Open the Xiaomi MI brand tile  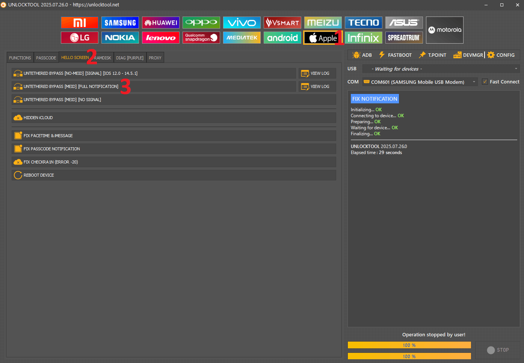[80, 23]
